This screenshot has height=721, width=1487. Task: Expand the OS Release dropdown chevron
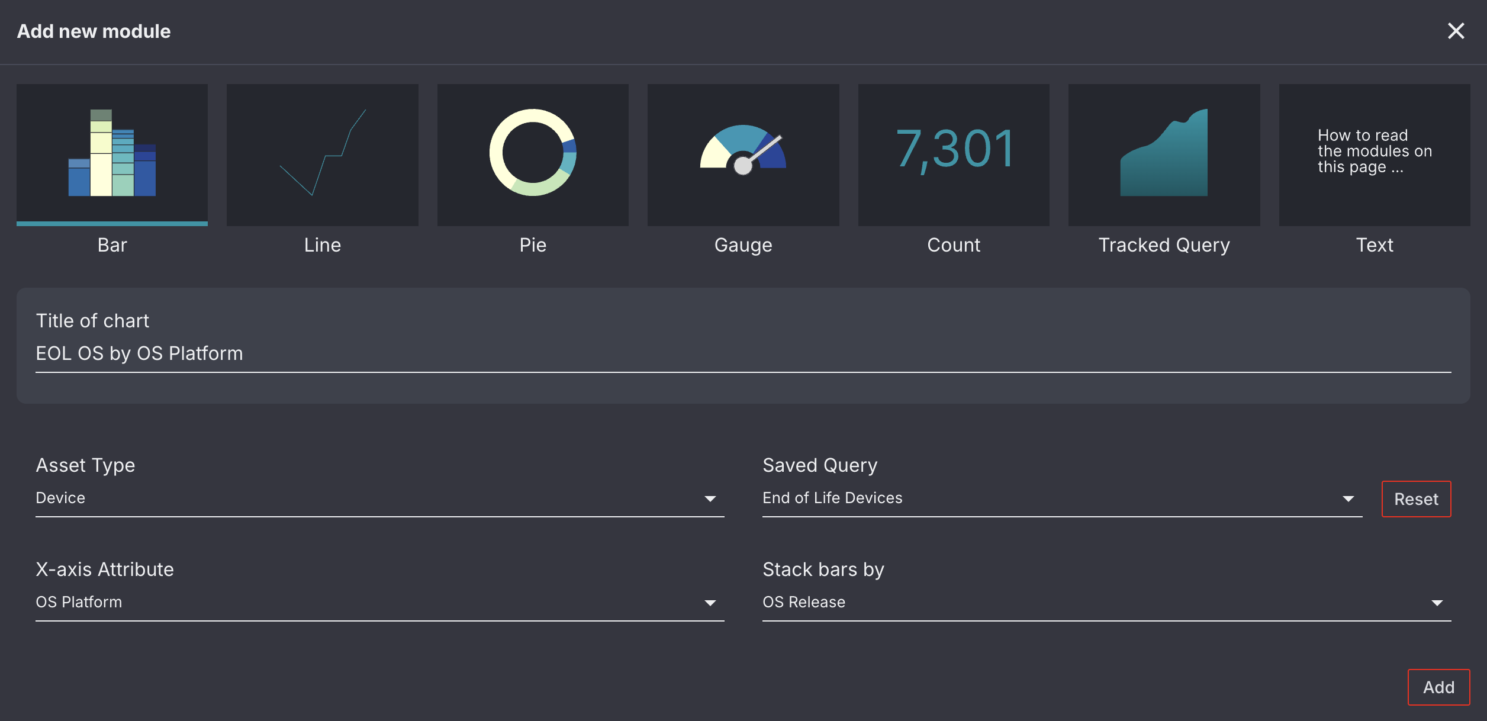(x=1437, y=602)
